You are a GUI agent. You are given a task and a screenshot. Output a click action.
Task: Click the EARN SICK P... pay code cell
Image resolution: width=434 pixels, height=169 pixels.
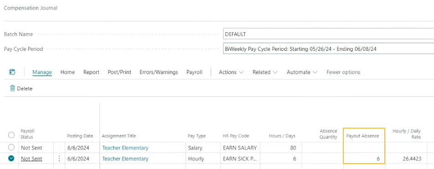(x=240, y=159)
